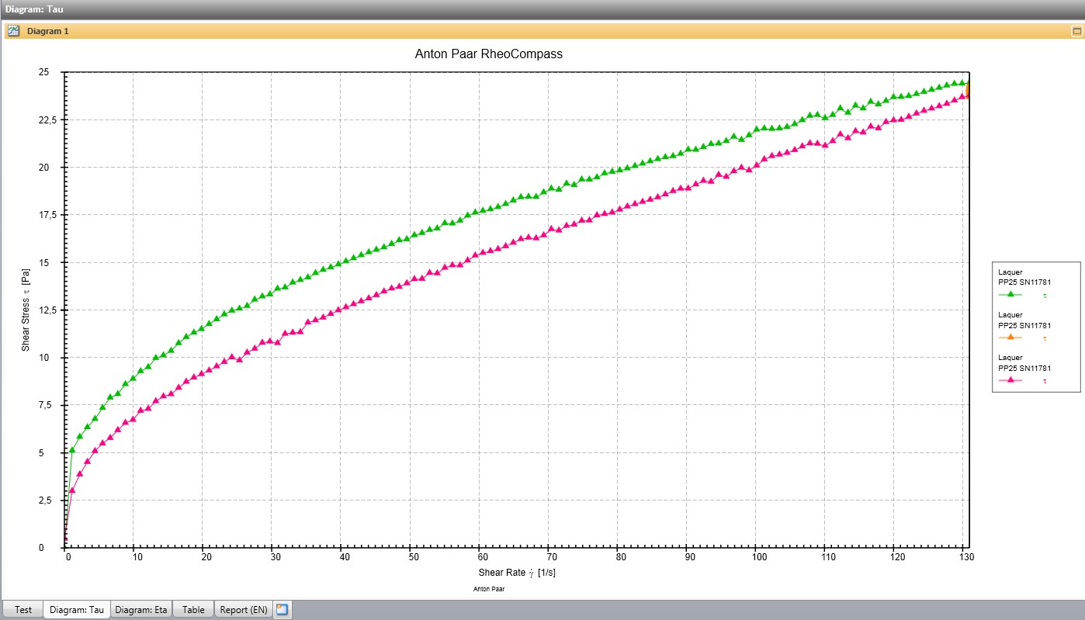Click the diagram chart icon beside Diagram 1
The image size is (1085, 620).
pyautogui.click(x=13, y=31)
